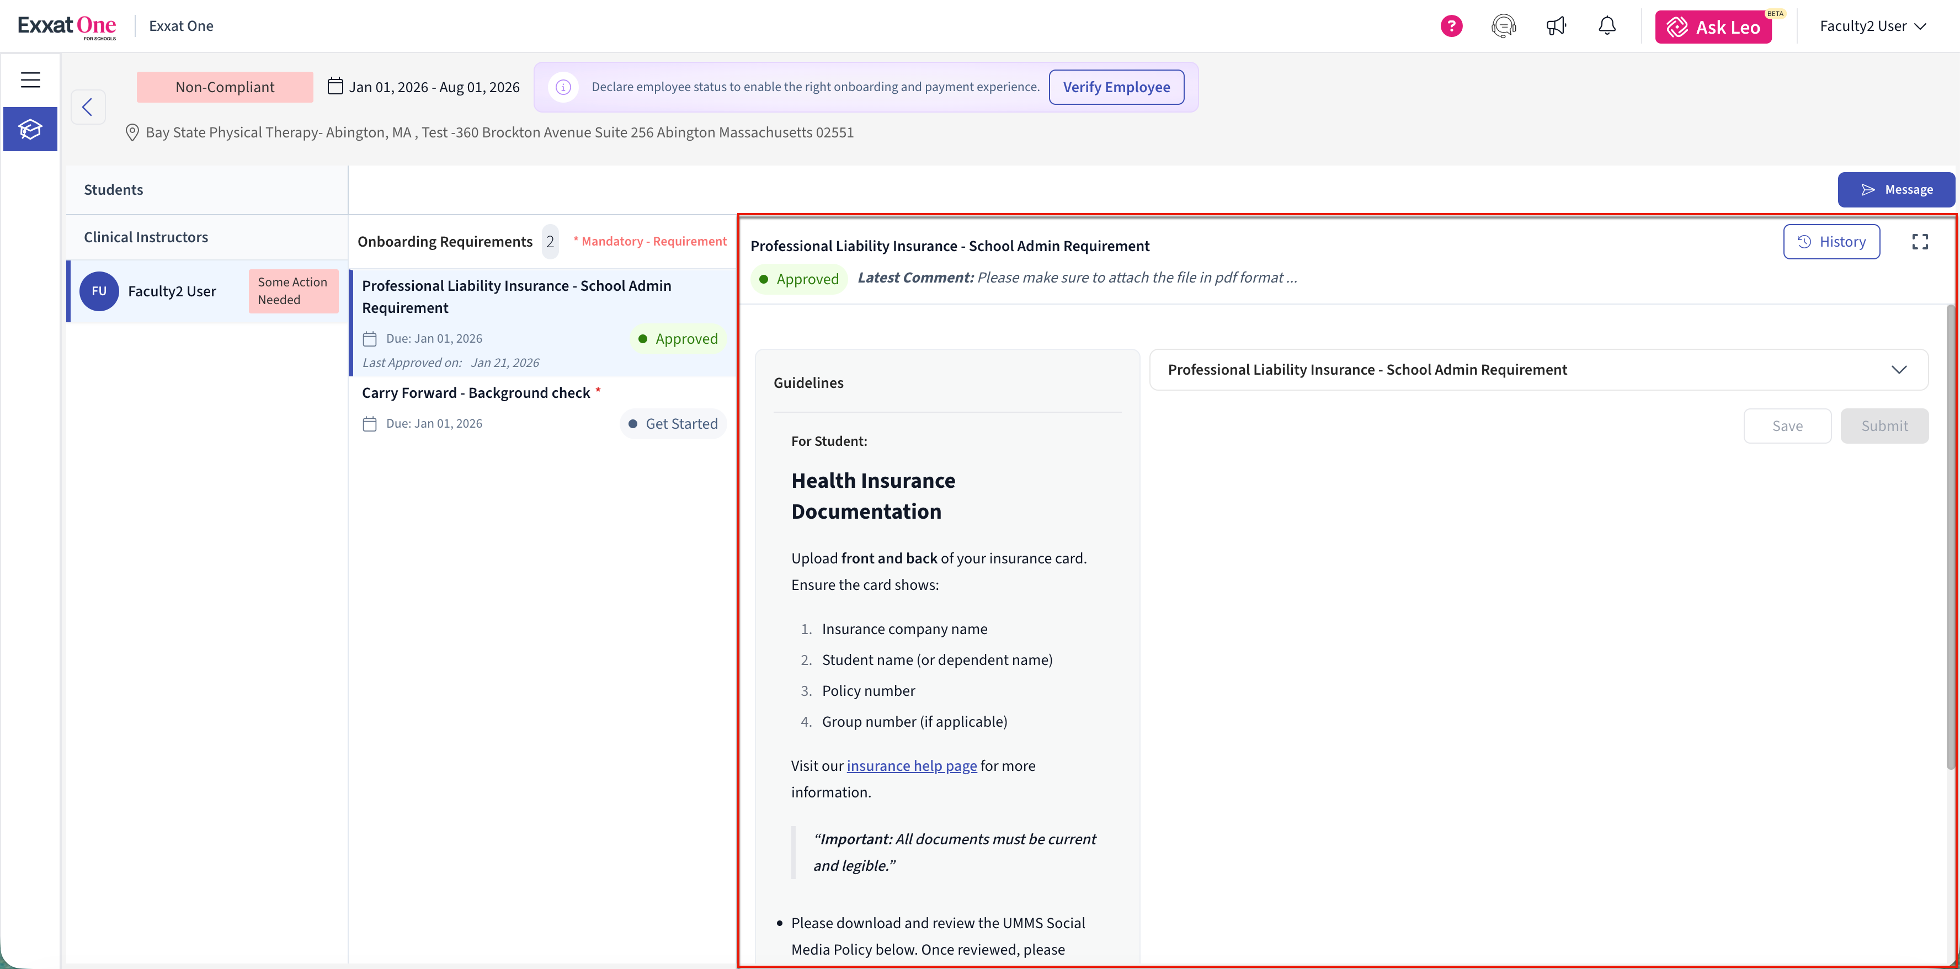Screen dimensions: 1960x969
Task: Open the announcements megaphone icon
Action: 1555,26
